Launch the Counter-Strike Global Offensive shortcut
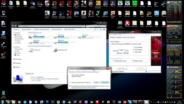The width and height of the screenshot is (184, 104). (98, 5)
